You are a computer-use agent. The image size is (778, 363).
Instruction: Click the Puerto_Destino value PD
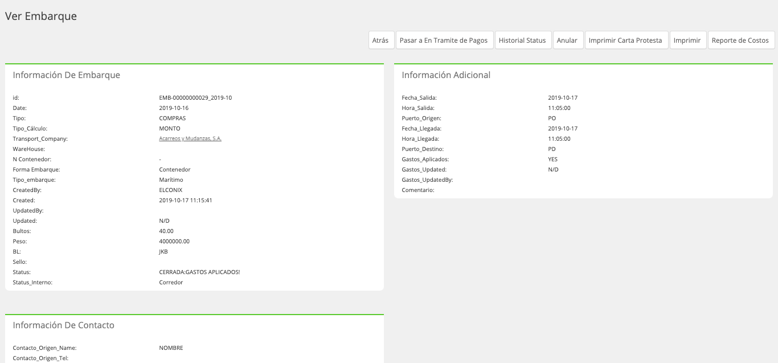coord(552,149)
